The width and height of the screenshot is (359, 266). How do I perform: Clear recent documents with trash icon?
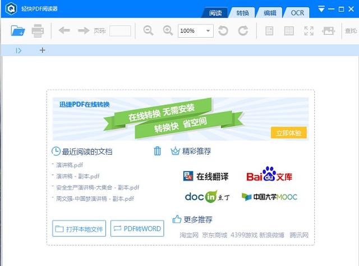[158, 151]
